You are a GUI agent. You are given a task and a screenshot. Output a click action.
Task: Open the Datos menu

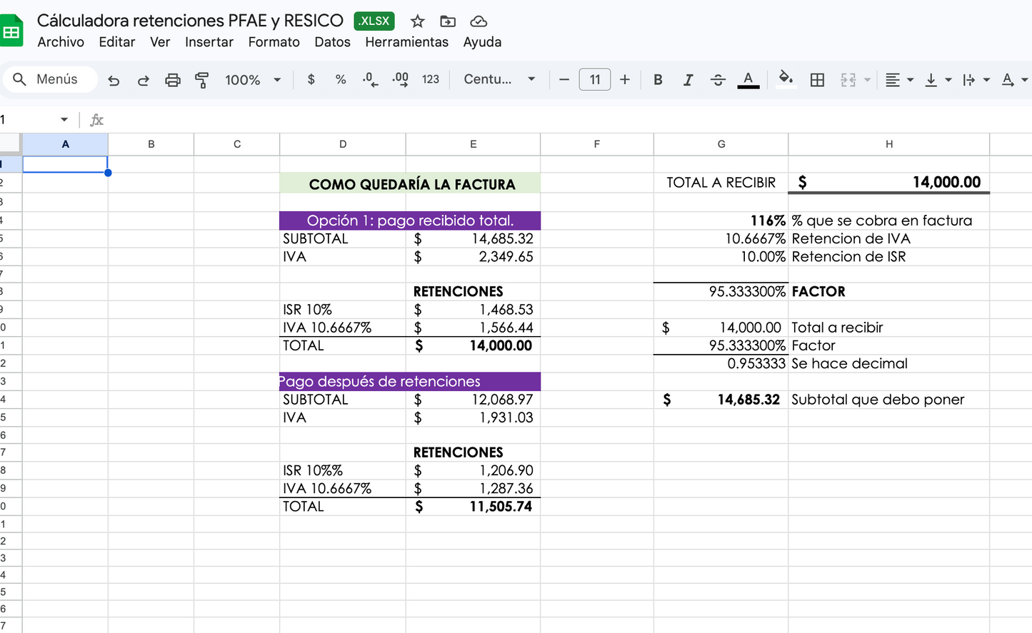[x=333, y=42]
